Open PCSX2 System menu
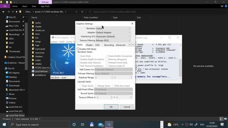228x128 pixels. 54,42
